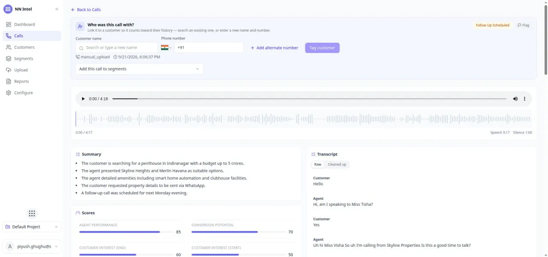Focus the Customer name search field

point(116,48)
